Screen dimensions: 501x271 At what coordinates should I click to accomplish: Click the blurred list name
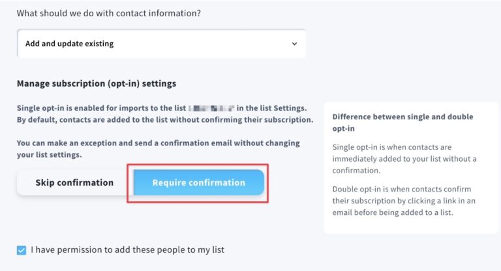click(211, 108)
